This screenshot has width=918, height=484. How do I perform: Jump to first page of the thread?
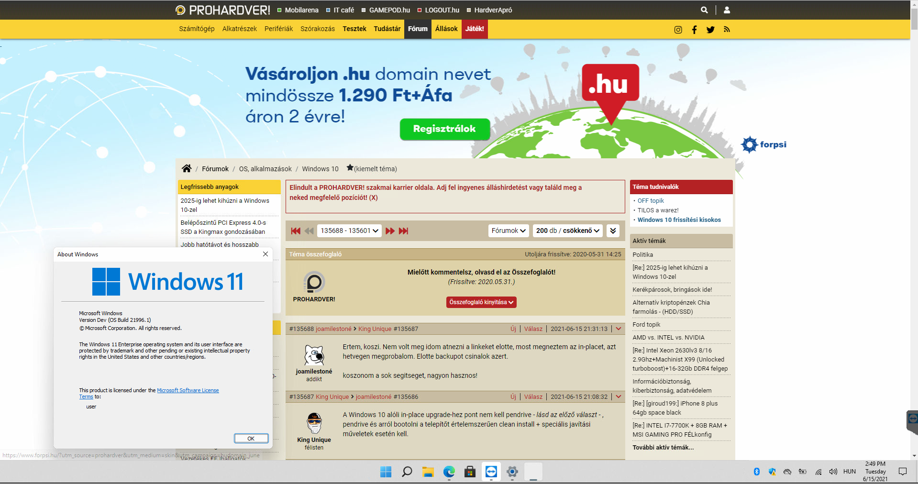point(296,231)
